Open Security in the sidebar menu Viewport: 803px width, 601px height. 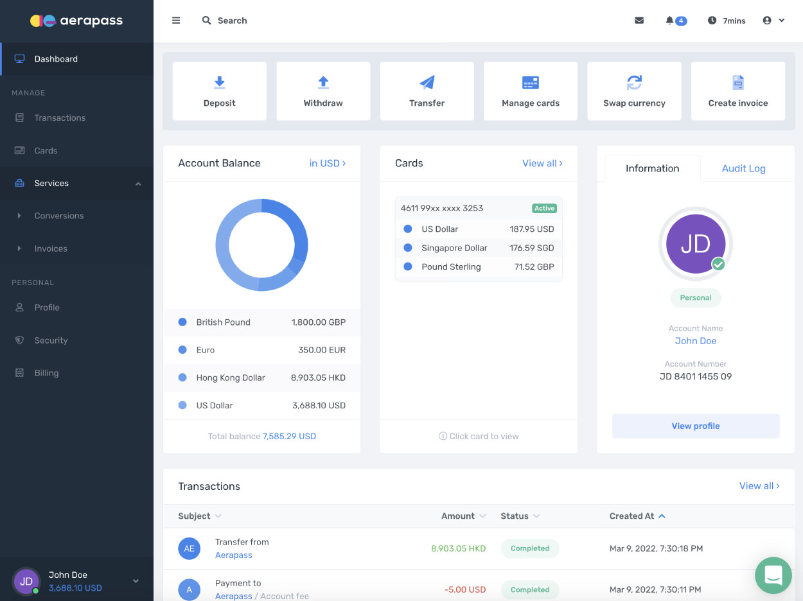[77, 340]
